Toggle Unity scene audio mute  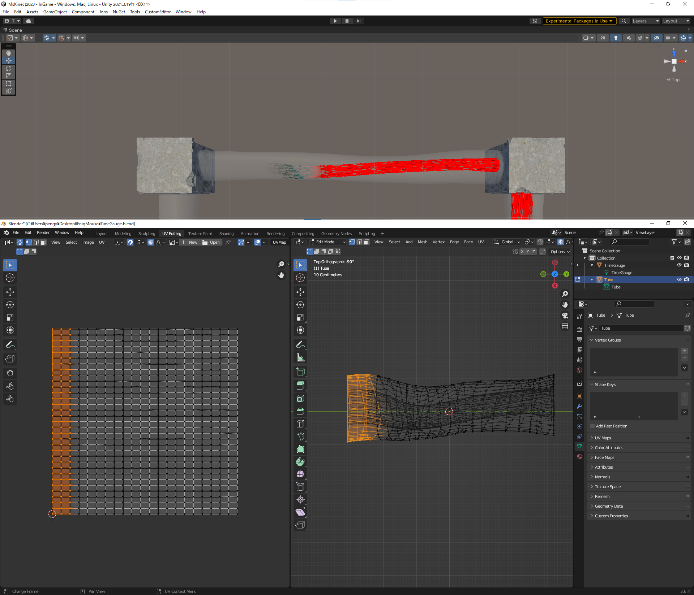point(629,38)
